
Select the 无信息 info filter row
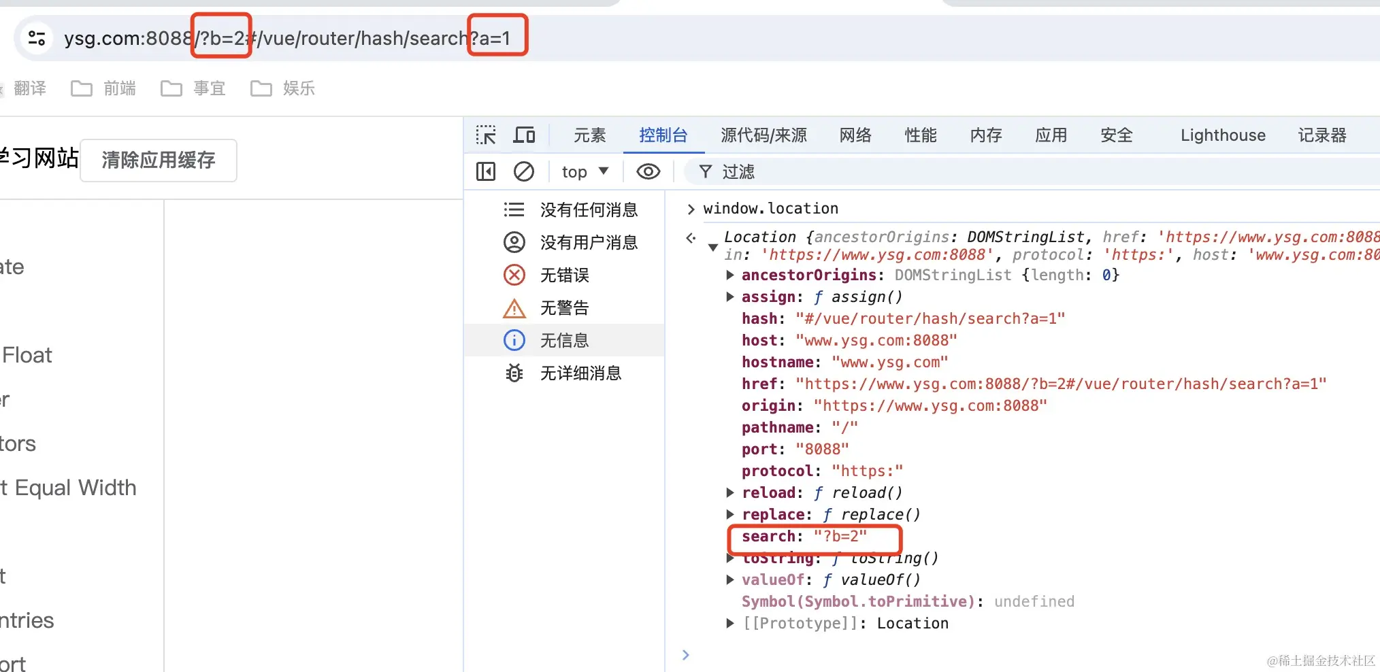click(565, 340)
